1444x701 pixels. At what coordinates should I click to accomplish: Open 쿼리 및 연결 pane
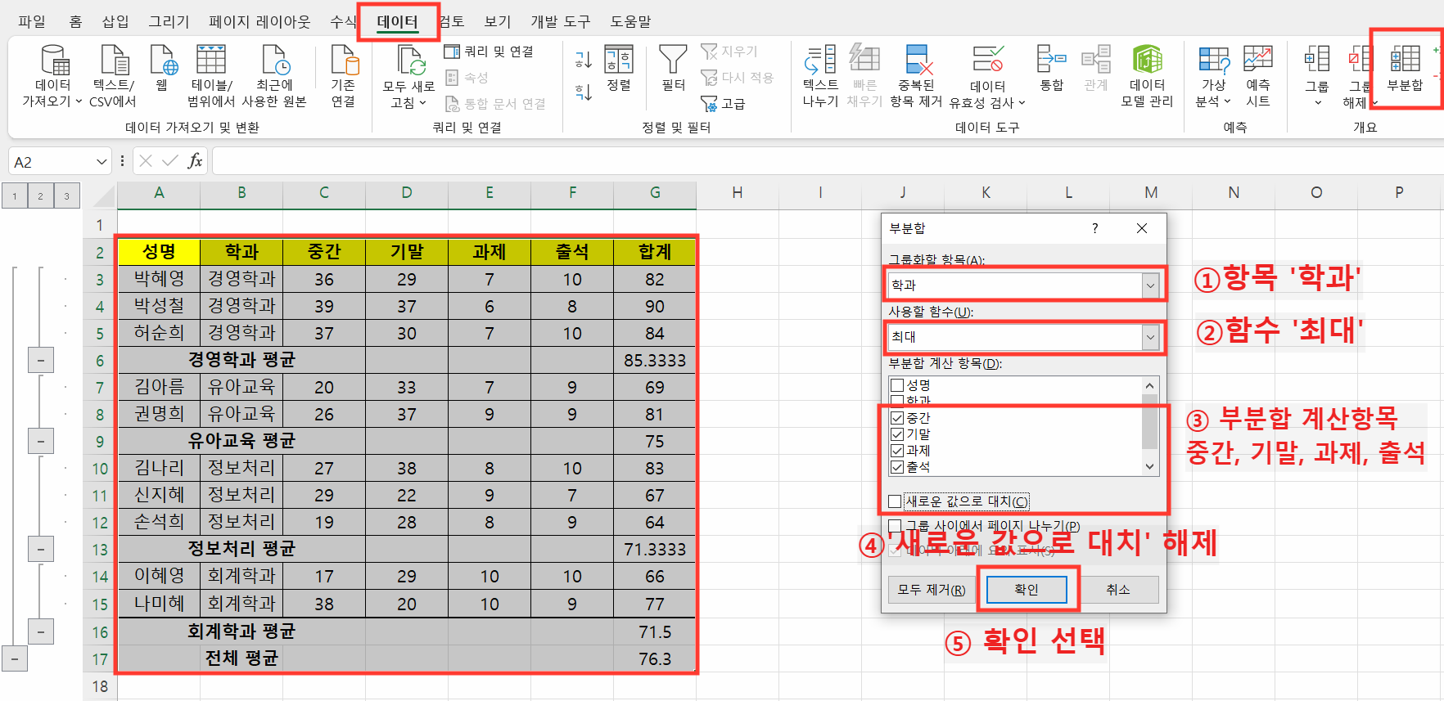click(489, 52)
